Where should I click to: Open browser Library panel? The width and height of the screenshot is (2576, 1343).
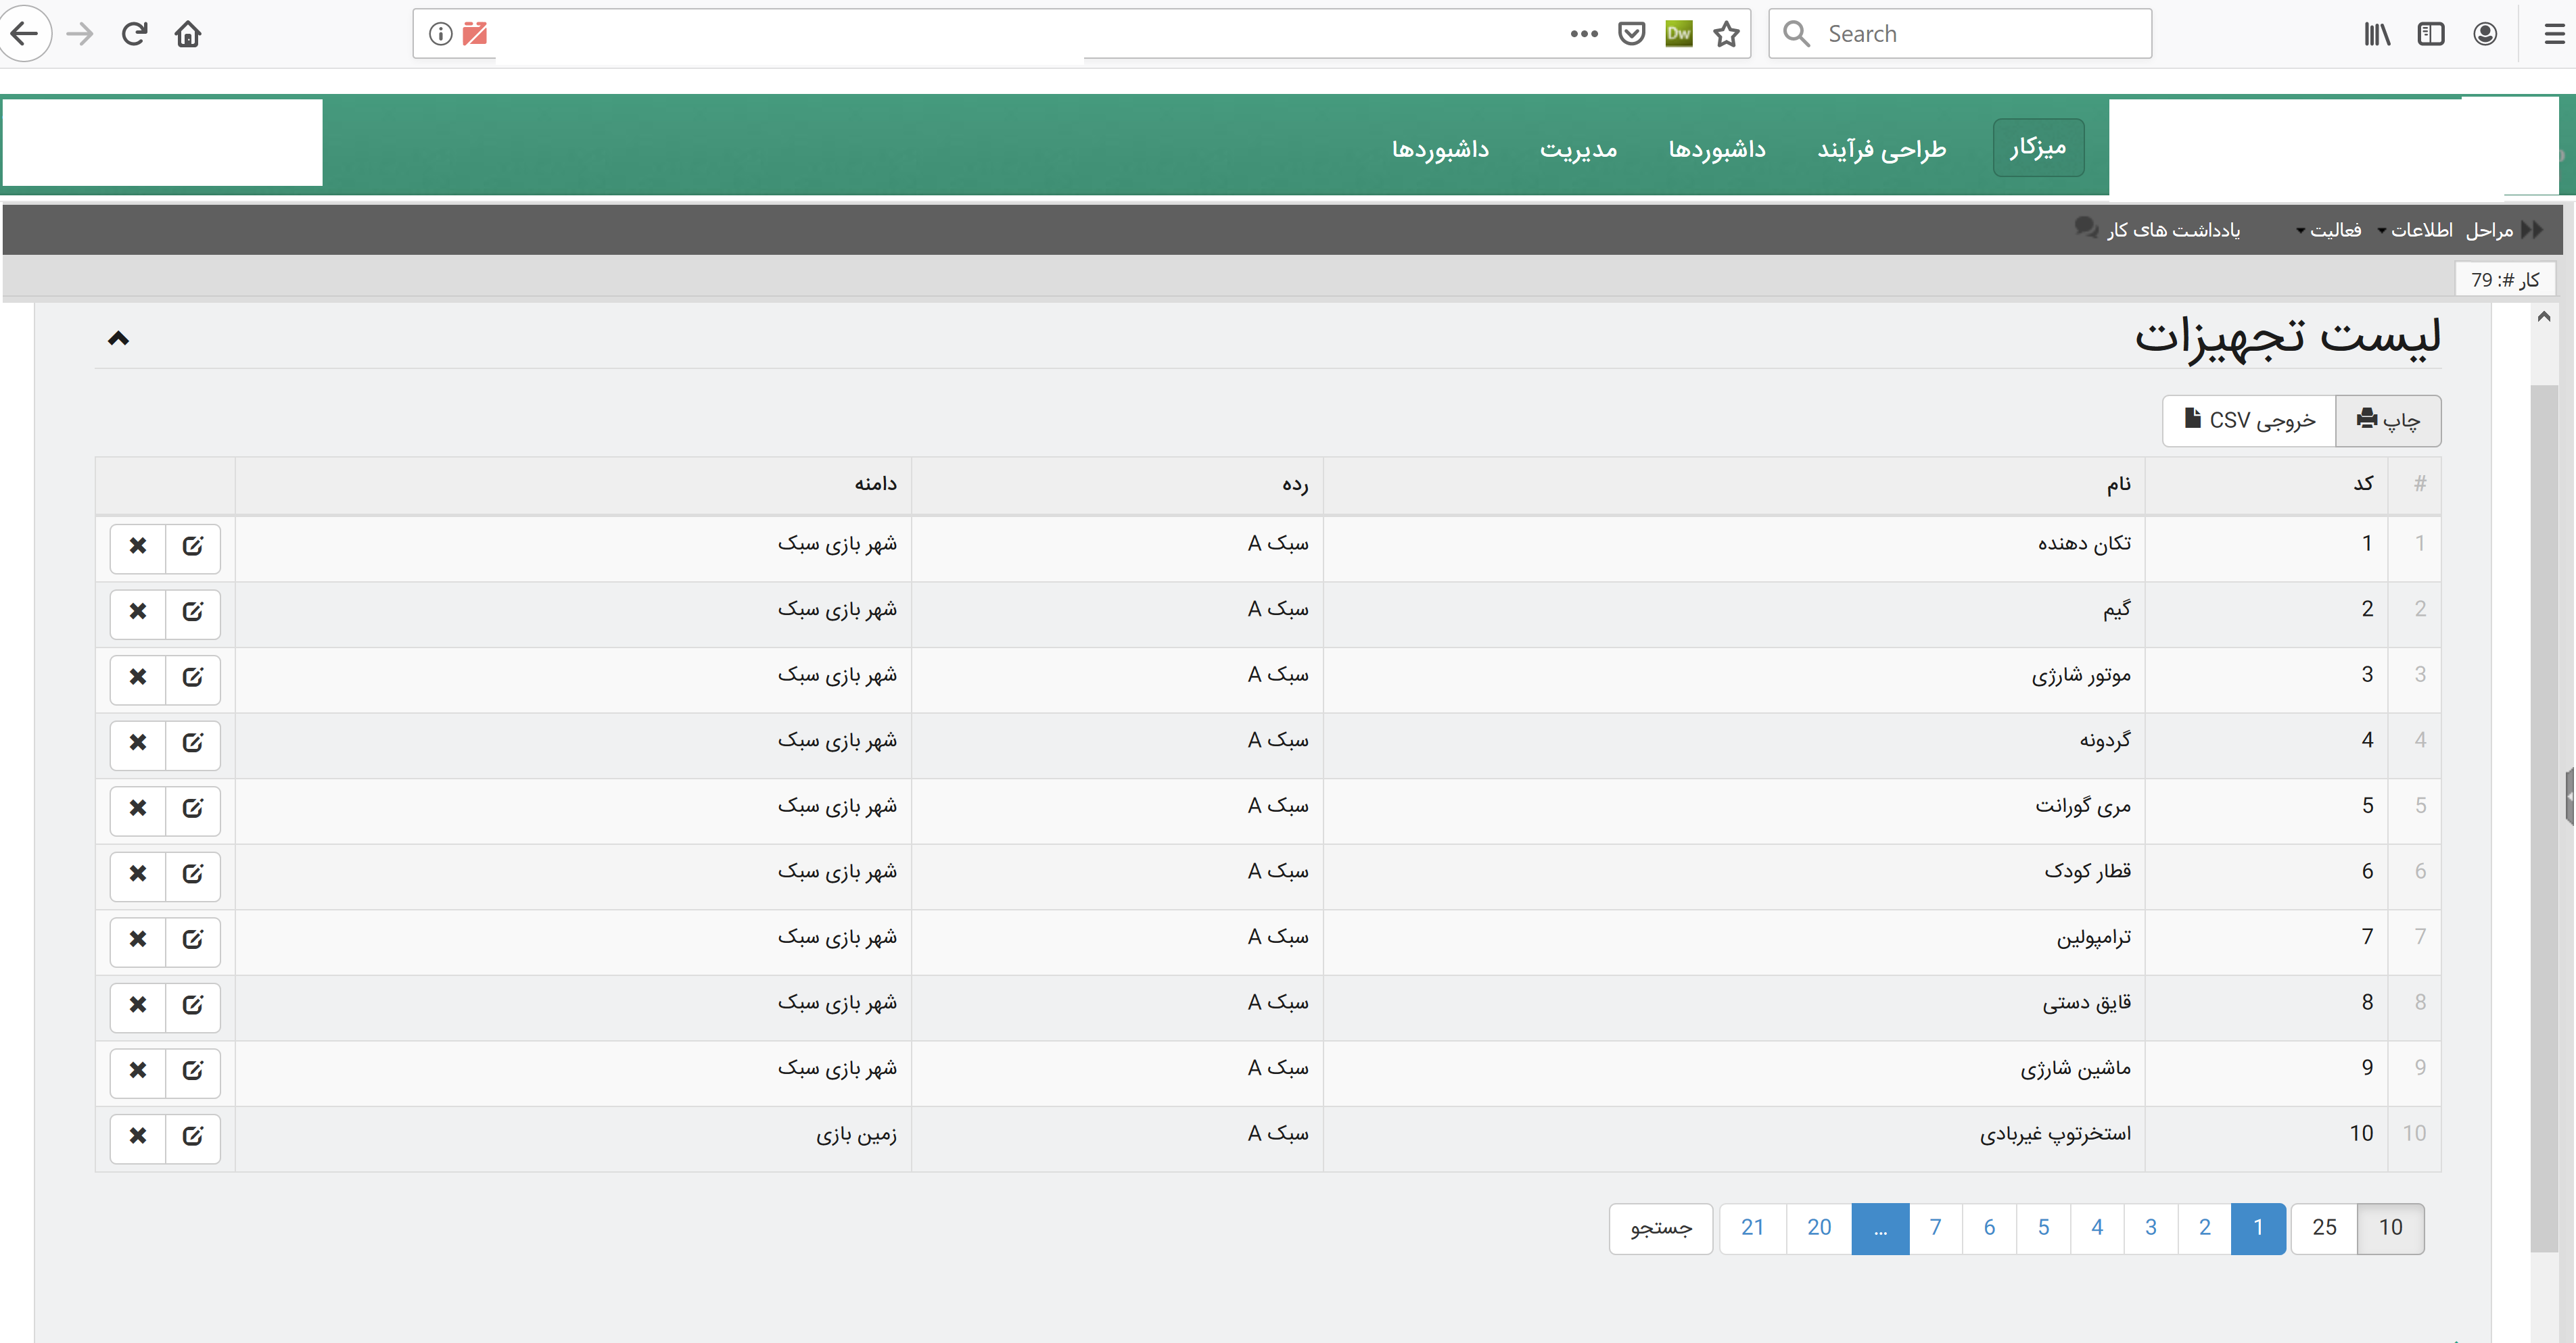(2377, 34)
